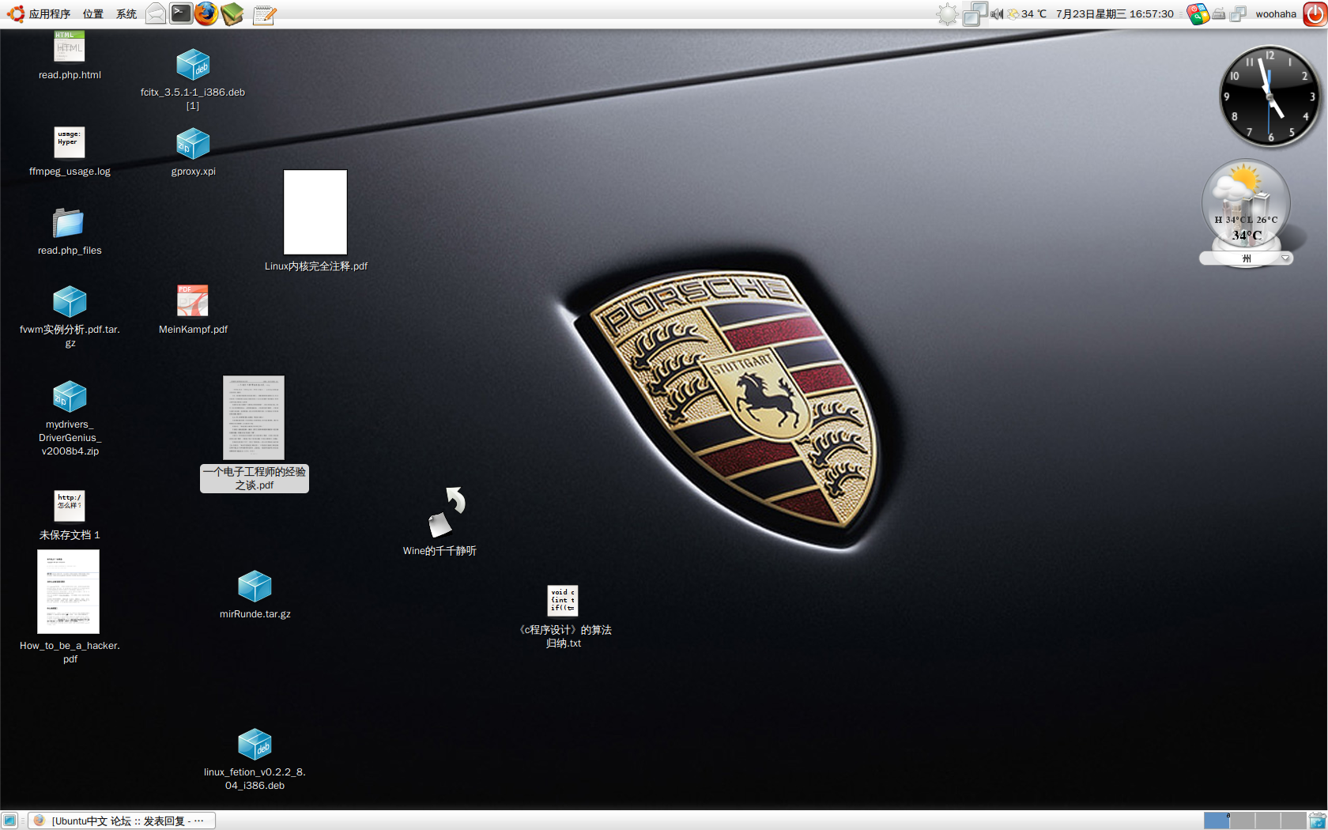Switch to the second workspace
This screenshot has height=830, width=1328.
[x=1243, y=821]
